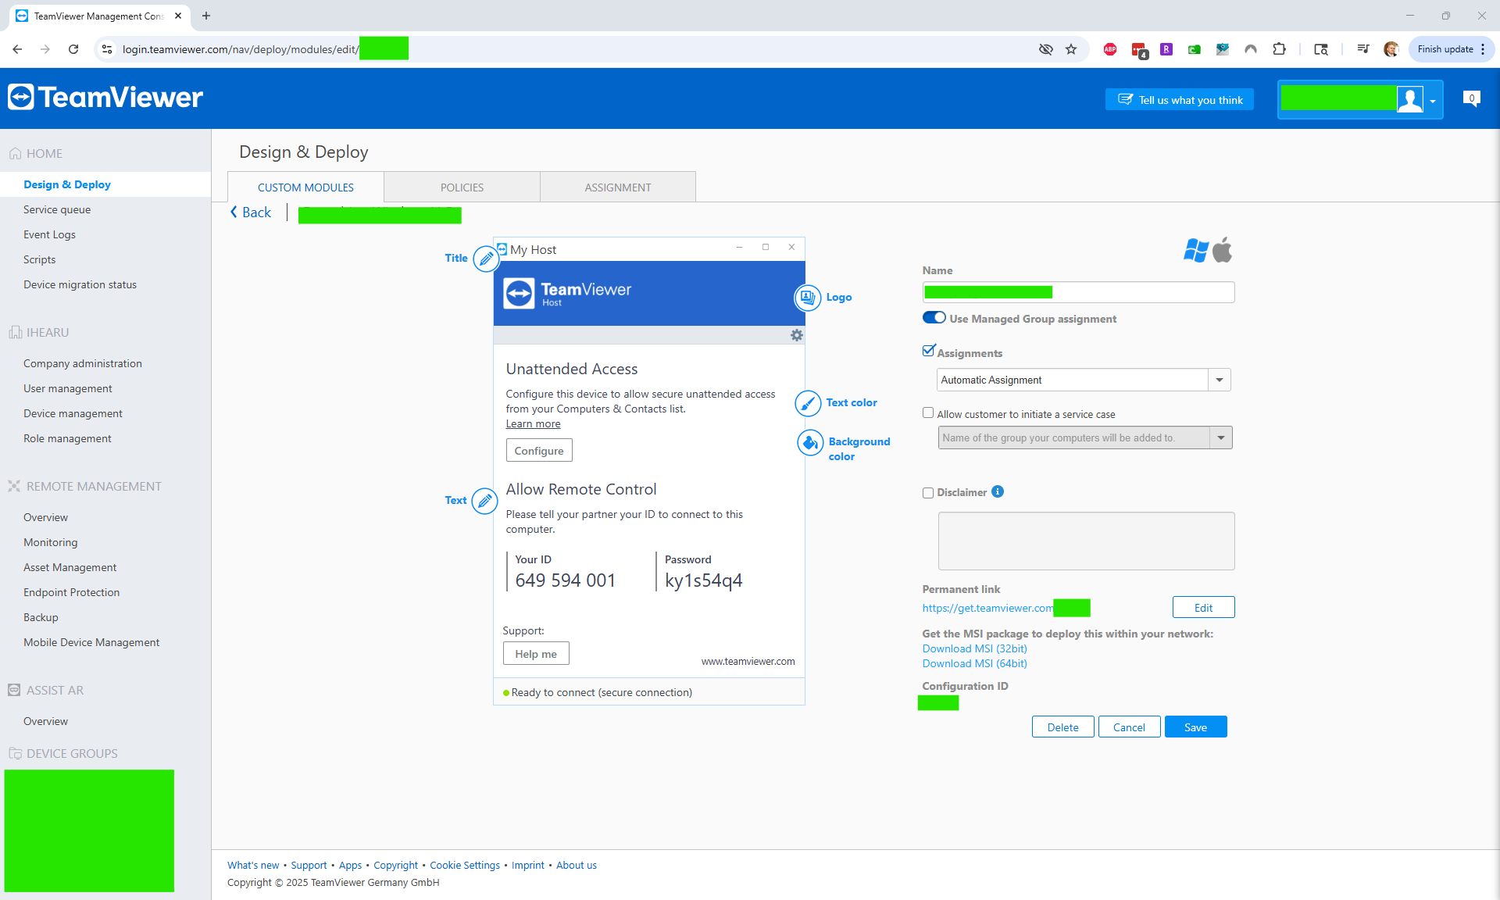Open Event Logs in sidebar
This screenshot has height=900, width=1500.
click(x=49, y=234)
